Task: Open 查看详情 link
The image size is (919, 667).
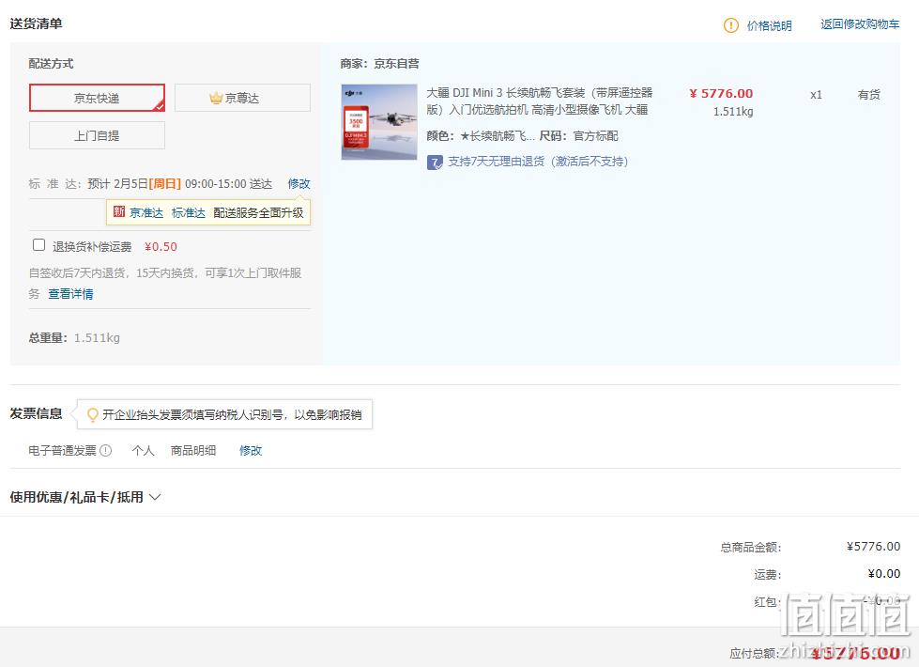Action: (70, 294)
